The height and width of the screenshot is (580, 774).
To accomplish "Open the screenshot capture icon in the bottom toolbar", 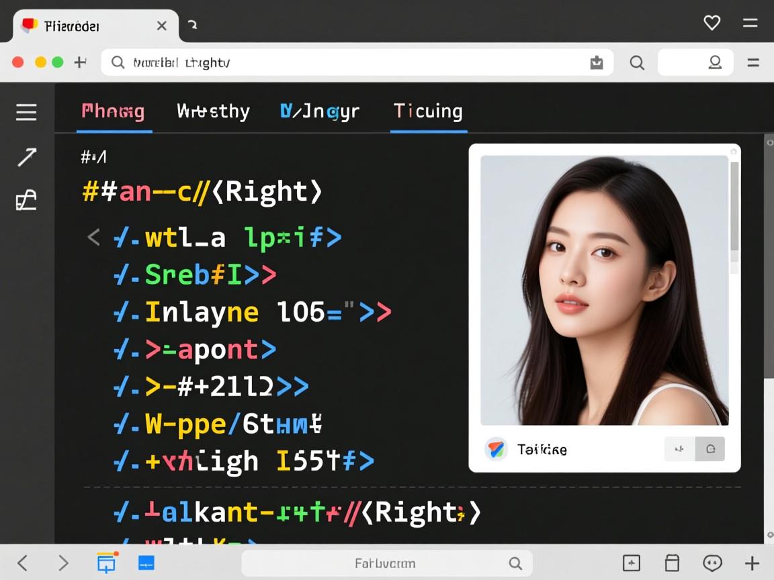I will pos(106,563).
